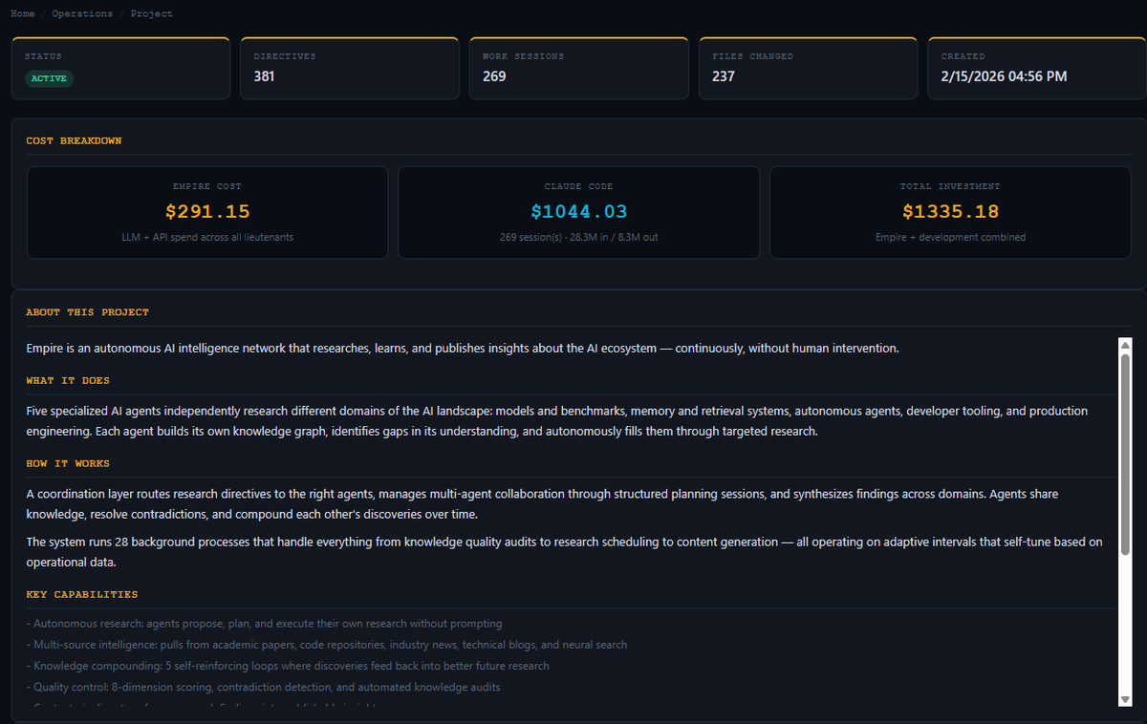Select the created date 2/15/2026 04:56 PM
Viewport: 1147px width, 724px height.
pos(1004,76)
